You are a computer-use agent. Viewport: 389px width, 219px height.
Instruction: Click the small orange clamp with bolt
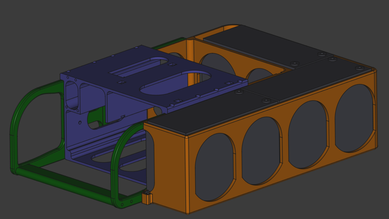[147, 198]
